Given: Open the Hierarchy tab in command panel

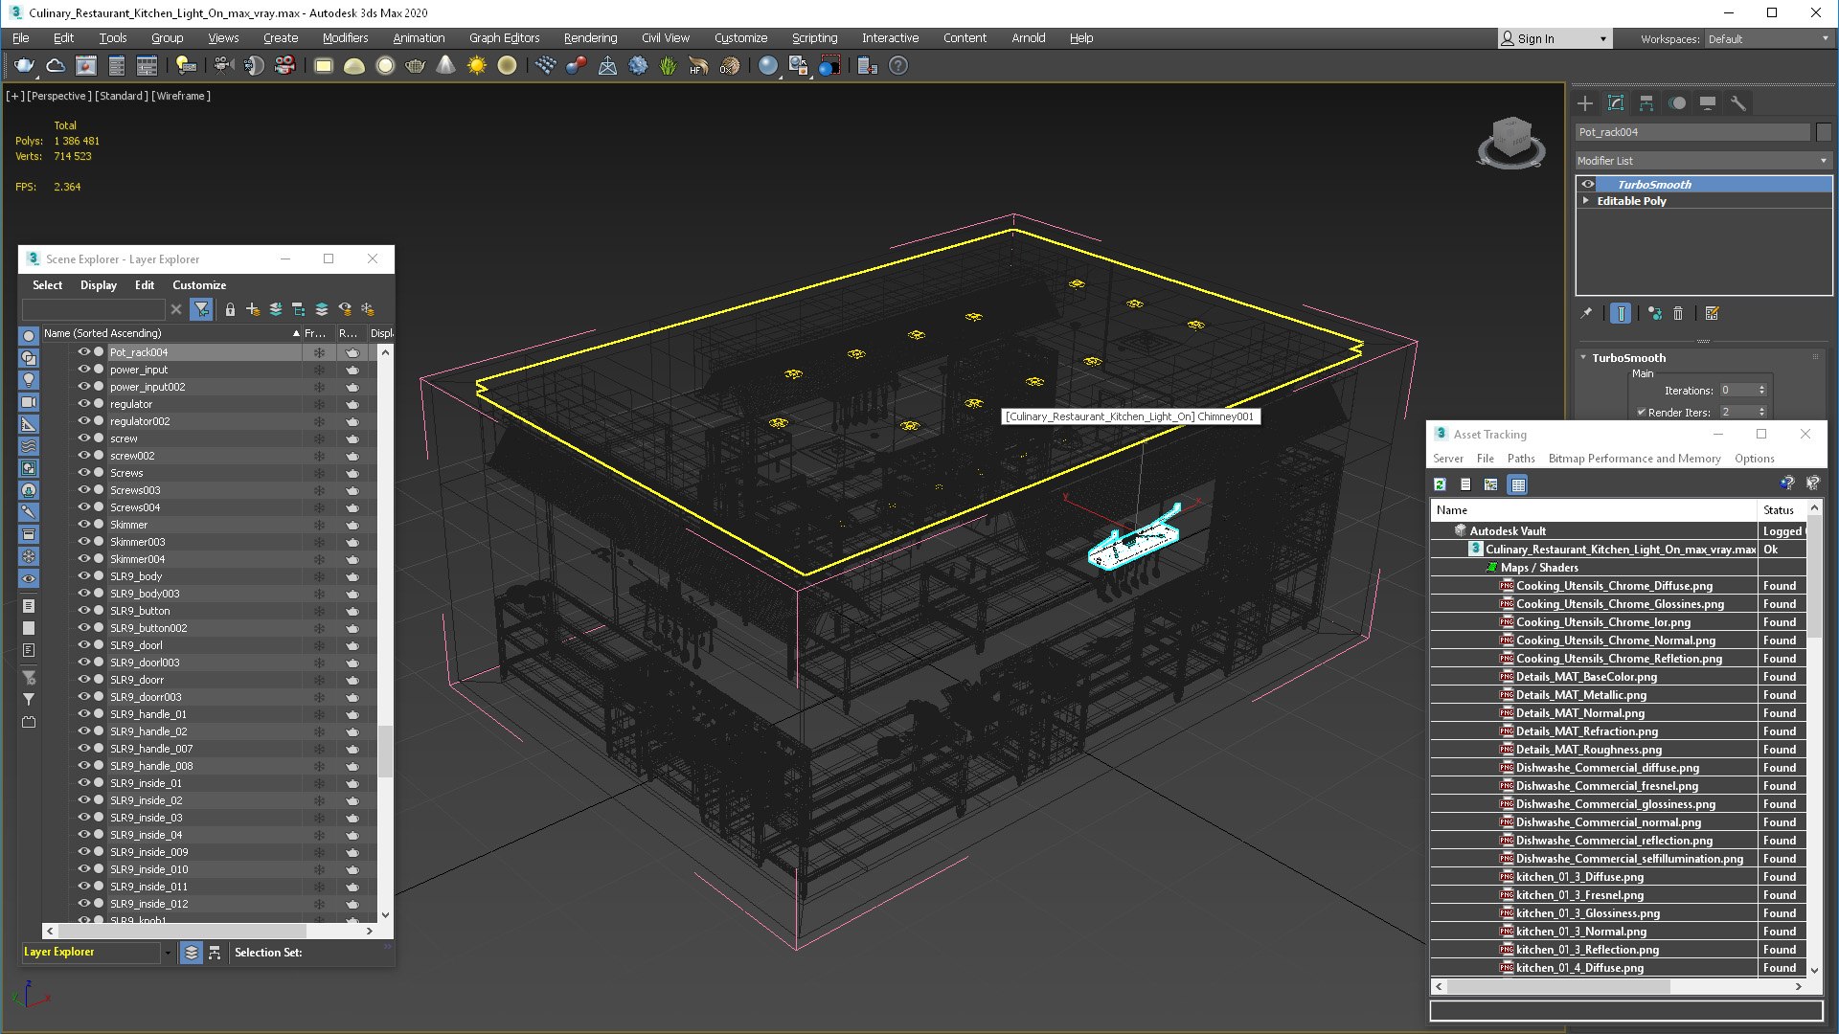Looking at the screenshot, I should pyautogui.click(x=1646, y=103).
